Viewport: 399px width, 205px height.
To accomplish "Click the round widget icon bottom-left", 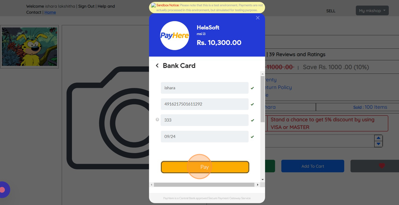I will 3,190.
